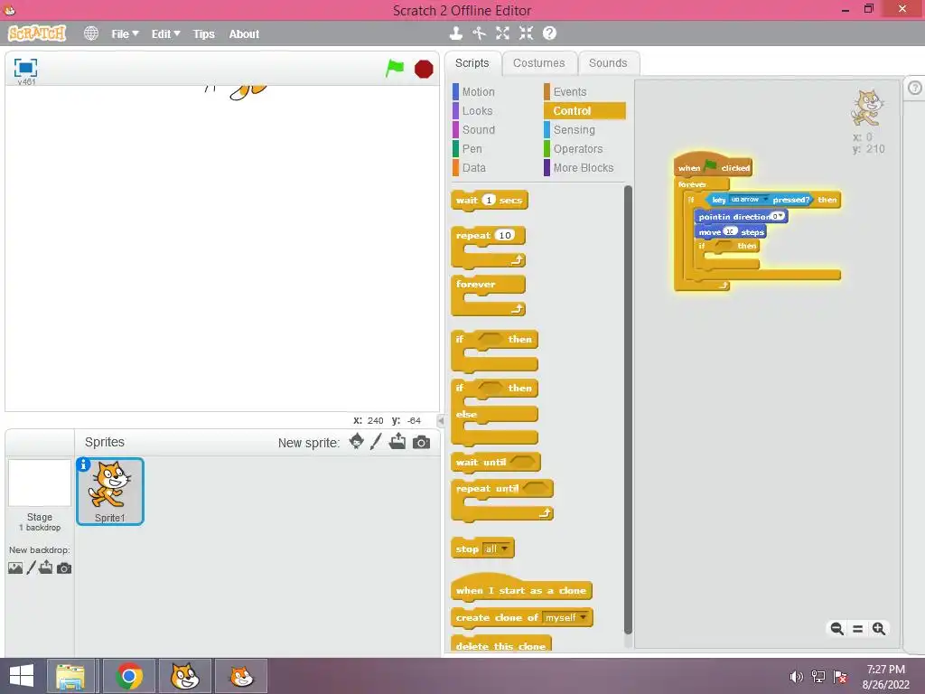Reset scripts area zoom
Screen dimensions: 925x694
pos(858,629)
